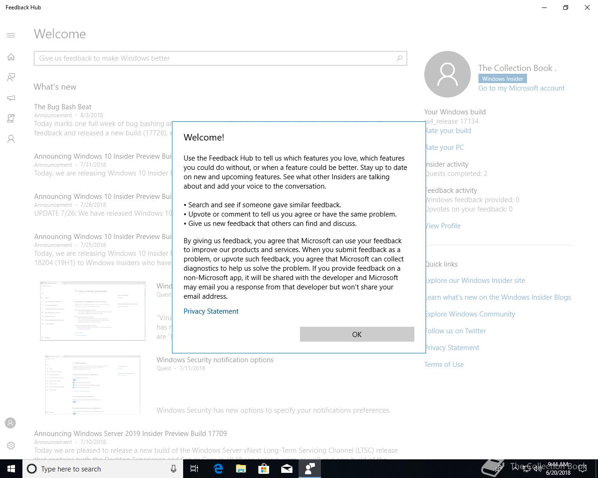Click the Virus & threat protection quest thumbnail
Viewport: 598px width, 478px height.
(93, 311)
